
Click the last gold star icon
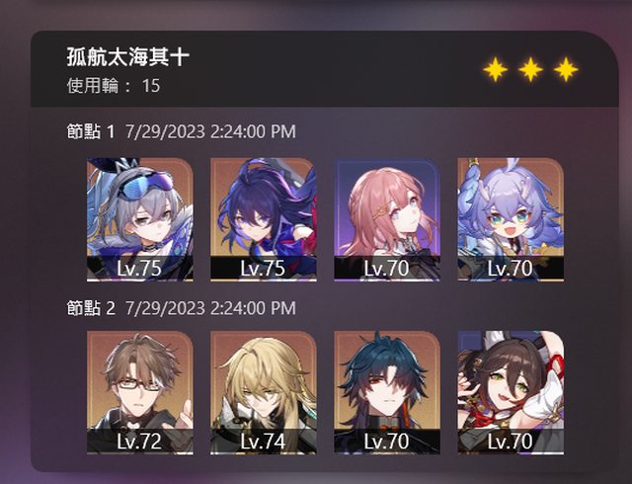point(566,69)
